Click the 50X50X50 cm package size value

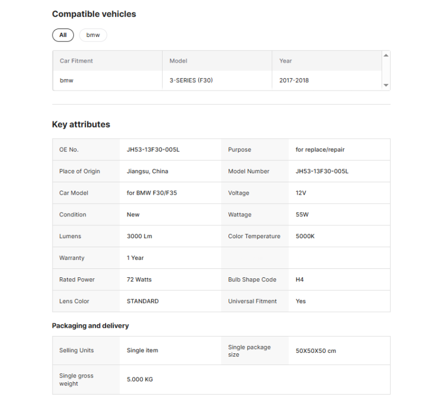click(316, 351)
